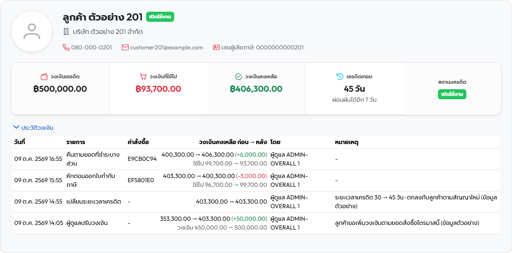Click the เปลี่ยนระยะเวลาเครดิต entry
This screenshot has height=253, width=512.
pyautogui.click(x=94, y=201)
